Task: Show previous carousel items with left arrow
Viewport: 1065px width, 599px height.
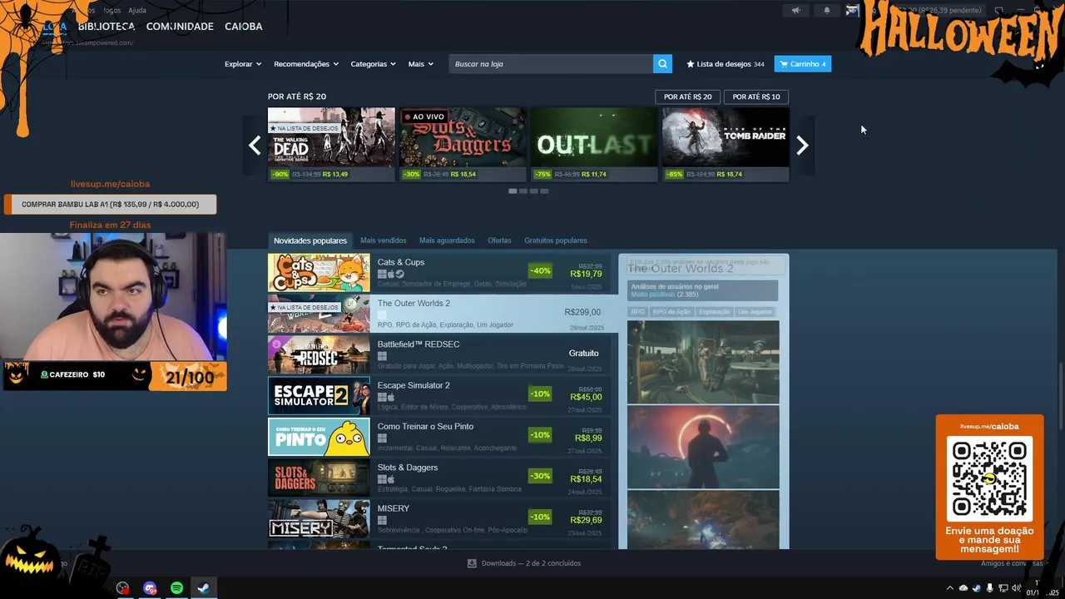Action: [x=255, y=146]
